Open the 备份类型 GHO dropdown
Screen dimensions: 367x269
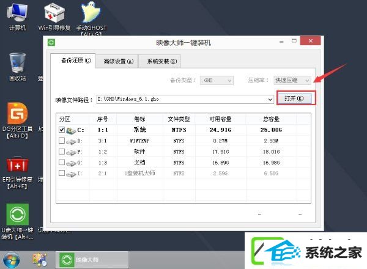click(217, 81)
